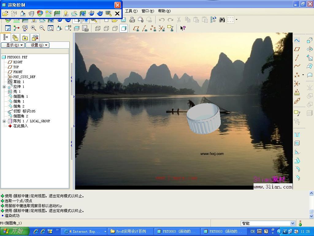
Task: Open taskbar Internet Explorer group dropdown
Action: tap(105, 231)
